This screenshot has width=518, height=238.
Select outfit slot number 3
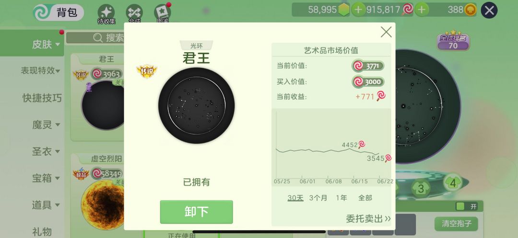coord(421,189)
